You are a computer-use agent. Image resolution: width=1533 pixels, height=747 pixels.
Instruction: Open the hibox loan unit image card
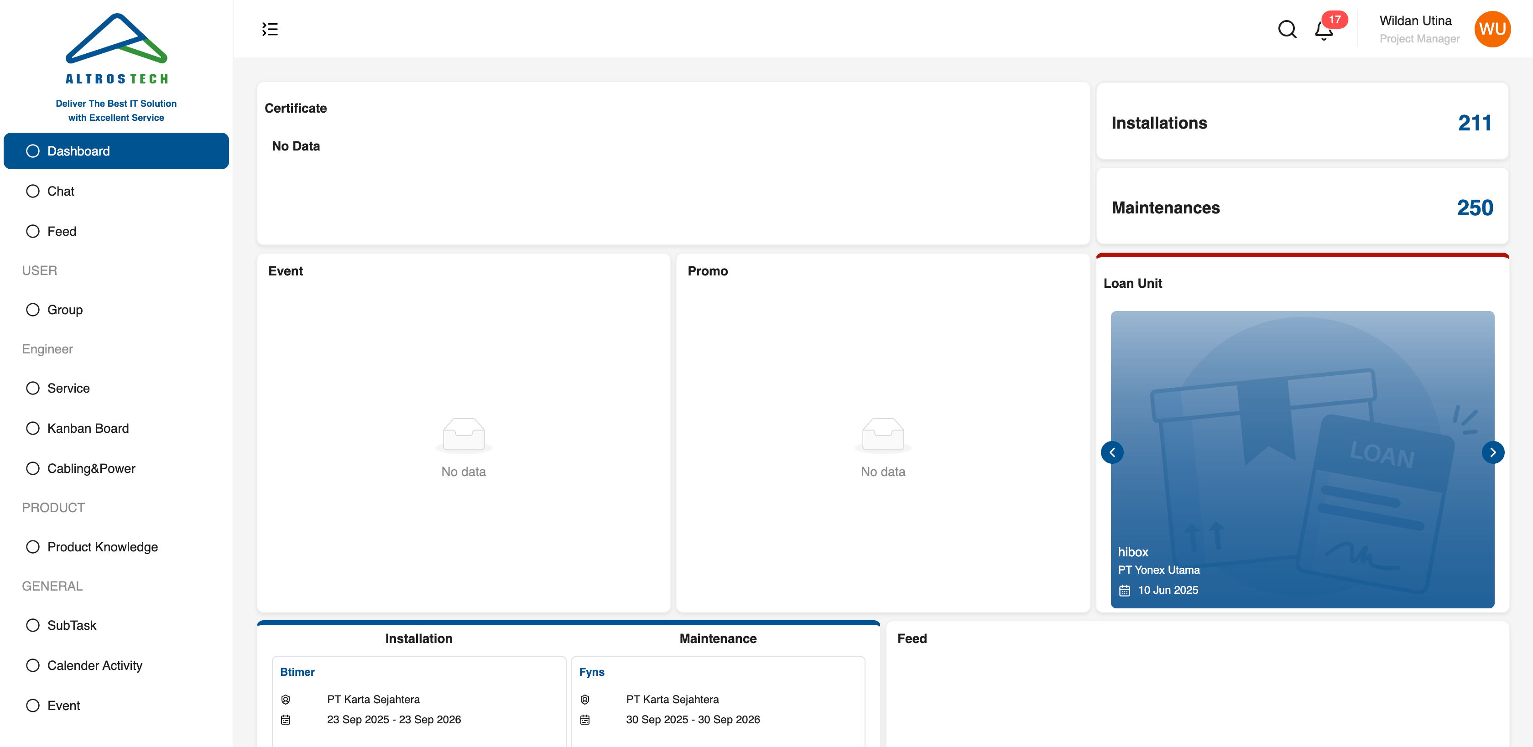[1302, 459]
